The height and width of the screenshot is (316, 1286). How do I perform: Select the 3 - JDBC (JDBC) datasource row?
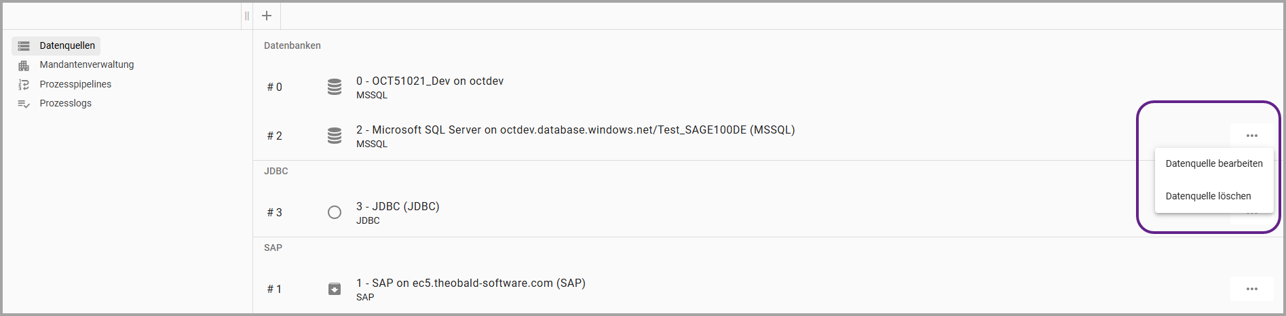pos(398,207)
